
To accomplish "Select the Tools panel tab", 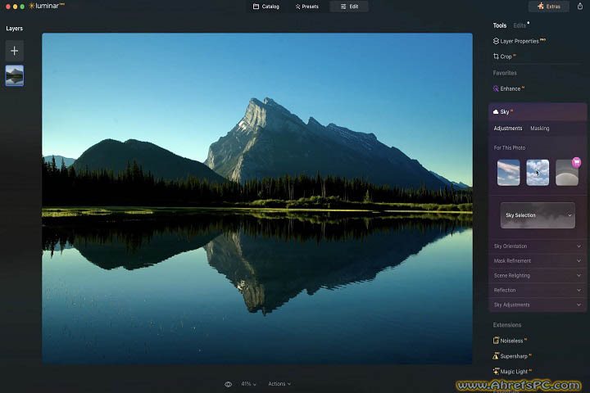I will (x=500, y=25).
